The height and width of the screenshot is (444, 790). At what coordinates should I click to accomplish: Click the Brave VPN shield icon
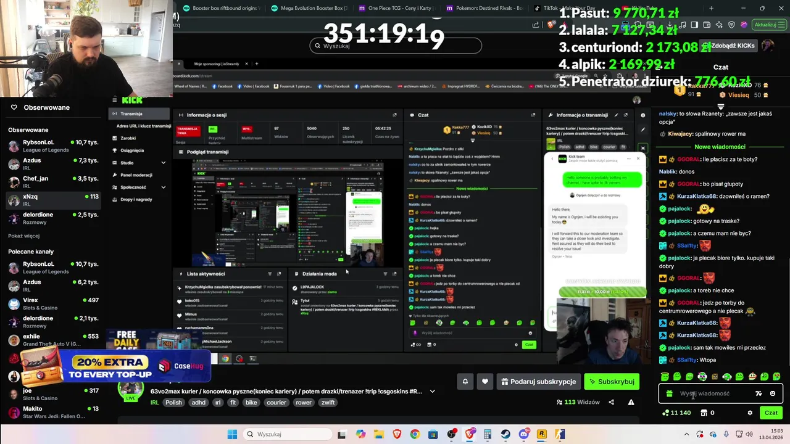coord(731,25)
